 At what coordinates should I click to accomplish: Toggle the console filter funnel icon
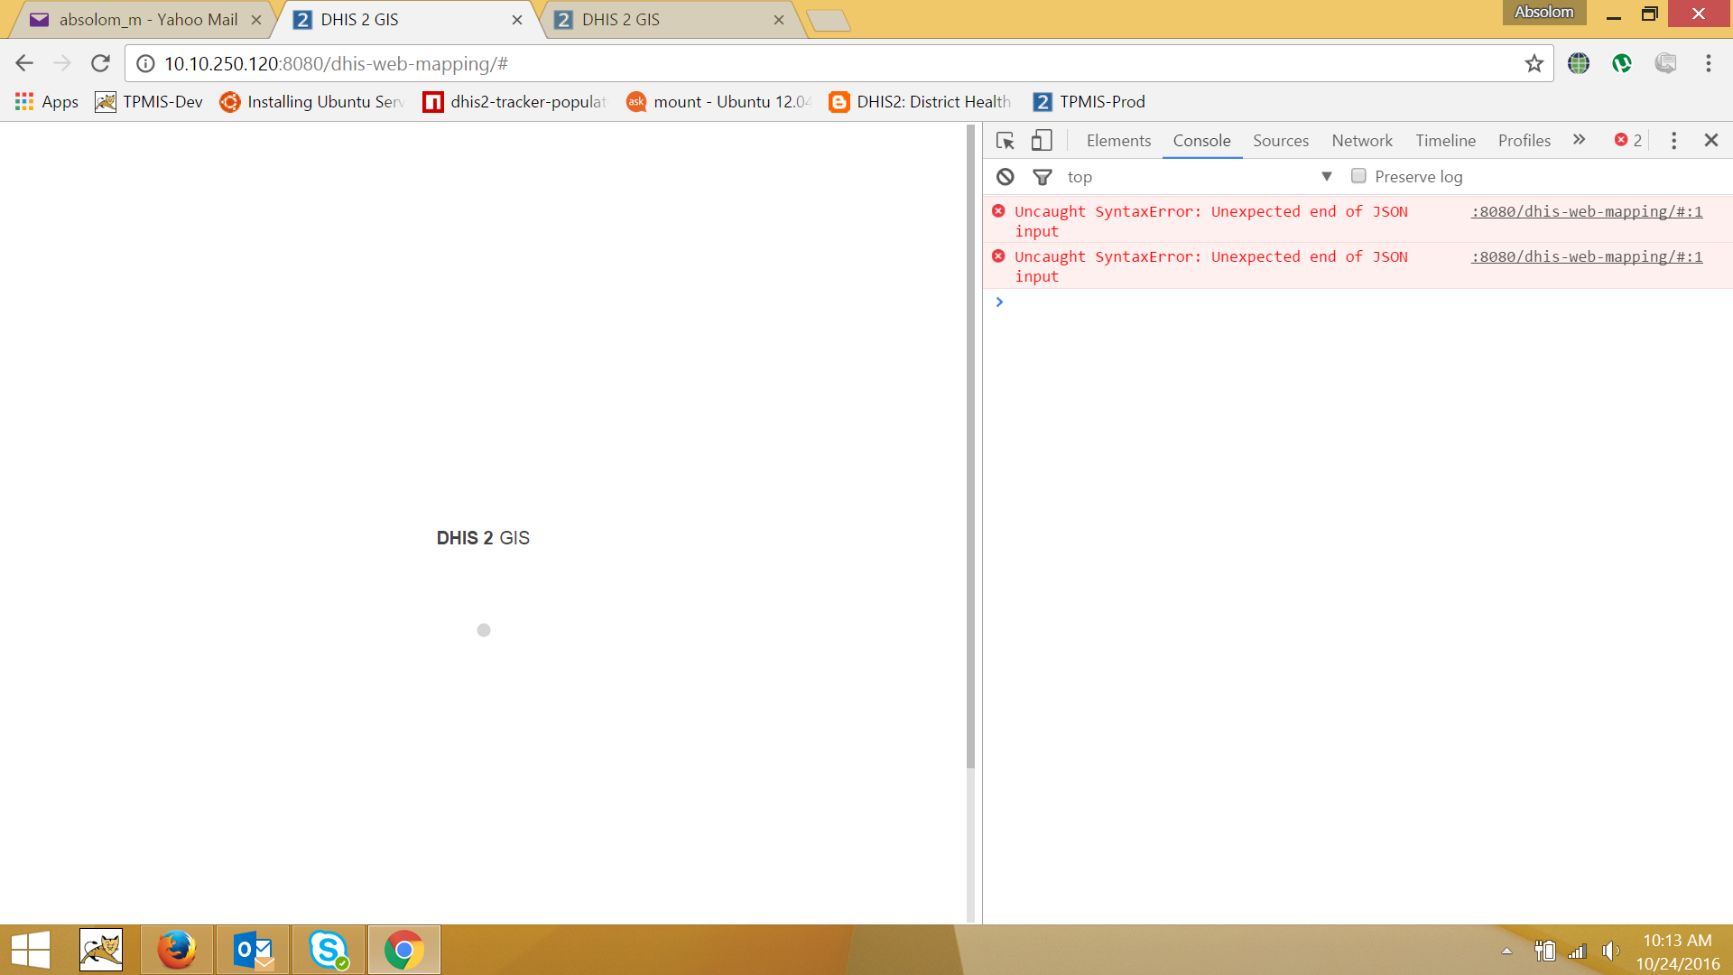point(1042,177)
